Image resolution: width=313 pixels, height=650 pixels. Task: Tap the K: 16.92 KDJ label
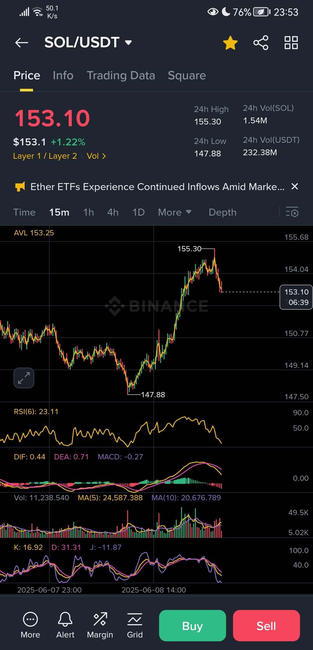28,547
